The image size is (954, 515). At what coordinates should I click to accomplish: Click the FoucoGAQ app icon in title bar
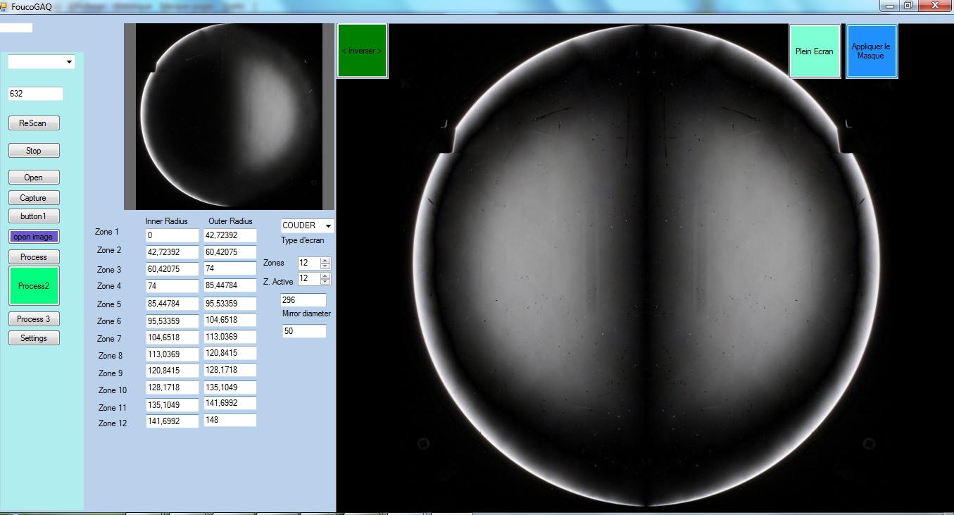4,6
